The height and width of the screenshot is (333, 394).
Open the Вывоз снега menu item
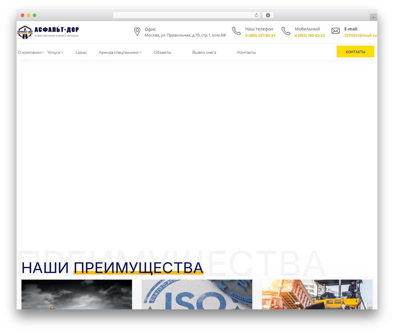click(x=204, y=53)
